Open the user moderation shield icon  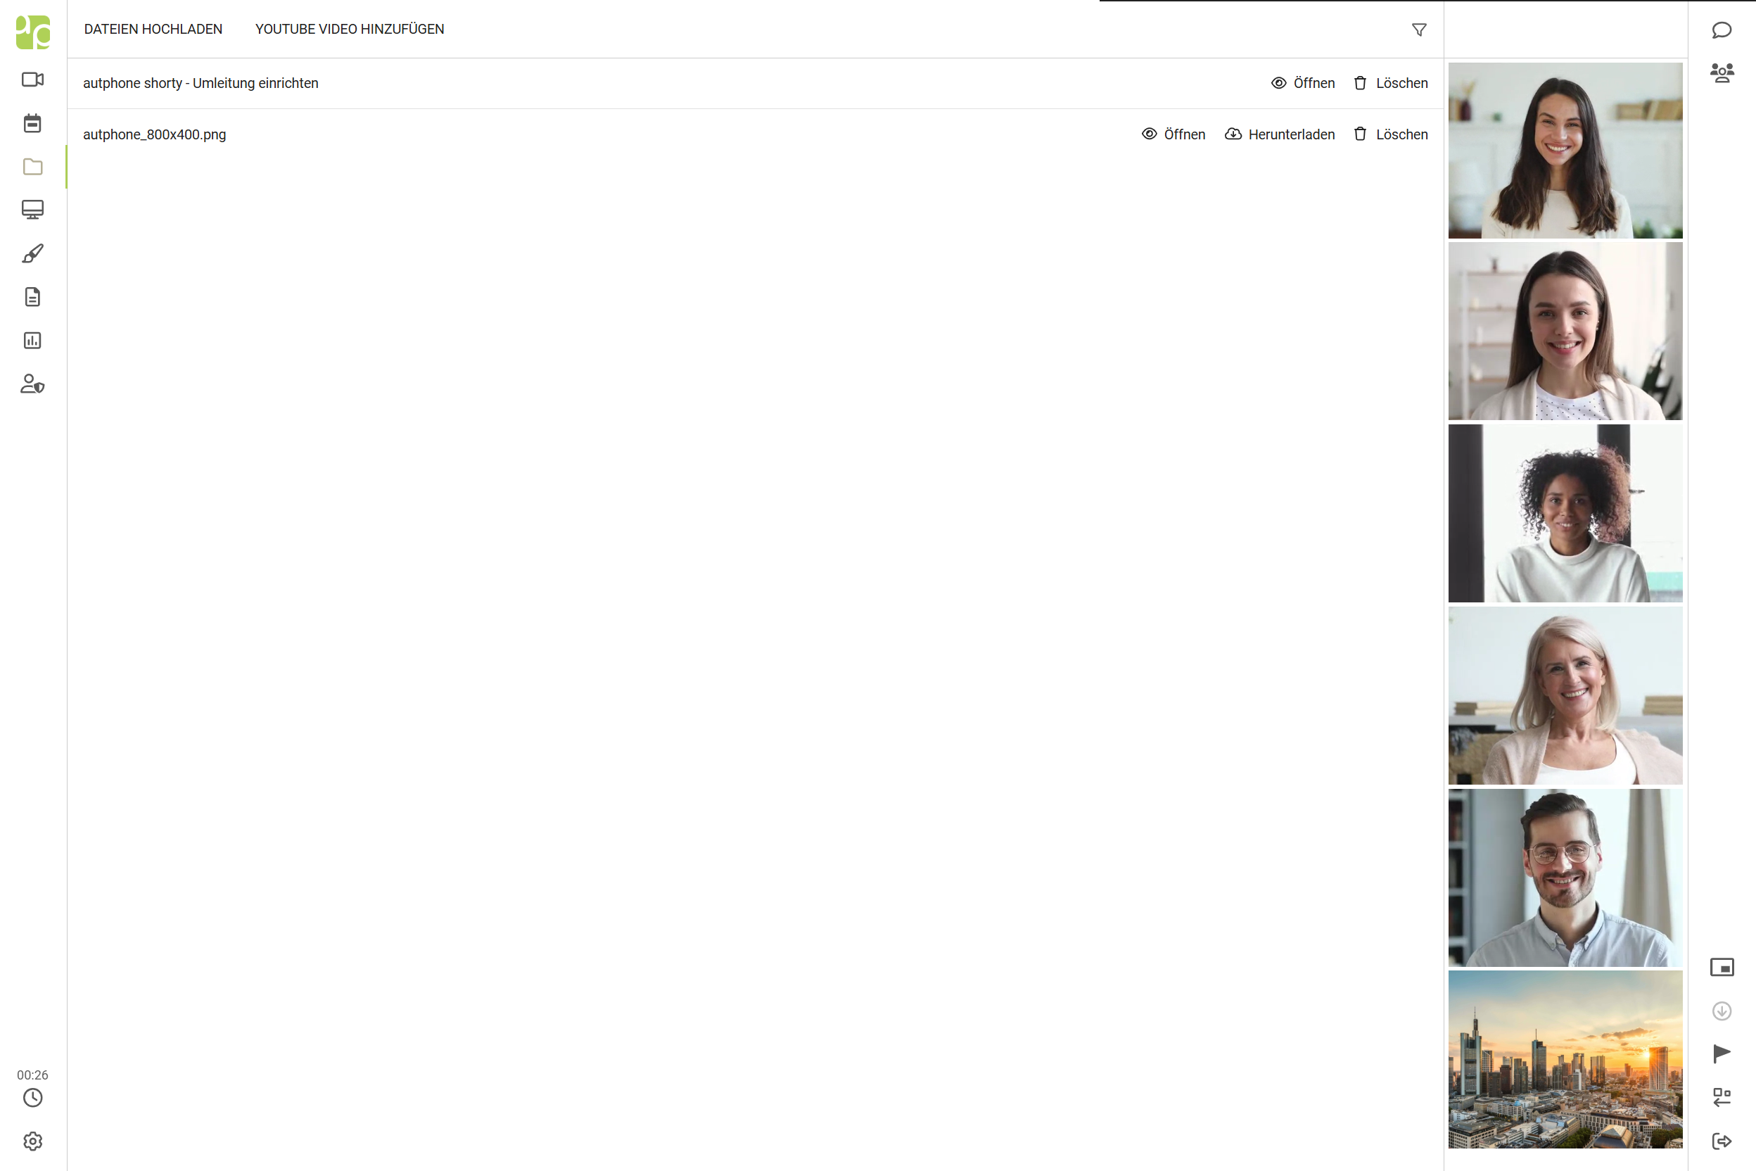[x=32, y=384]
